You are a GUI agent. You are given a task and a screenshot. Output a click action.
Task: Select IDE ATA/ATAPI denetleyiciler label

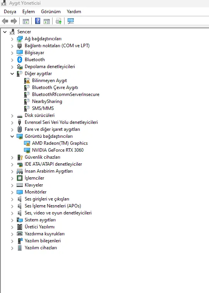point(53,164)
